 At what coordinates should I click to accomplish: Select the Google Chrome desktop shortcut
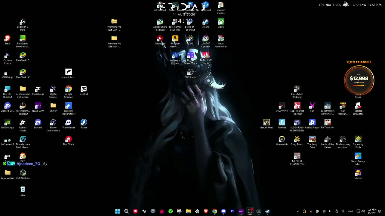[69, 92]
